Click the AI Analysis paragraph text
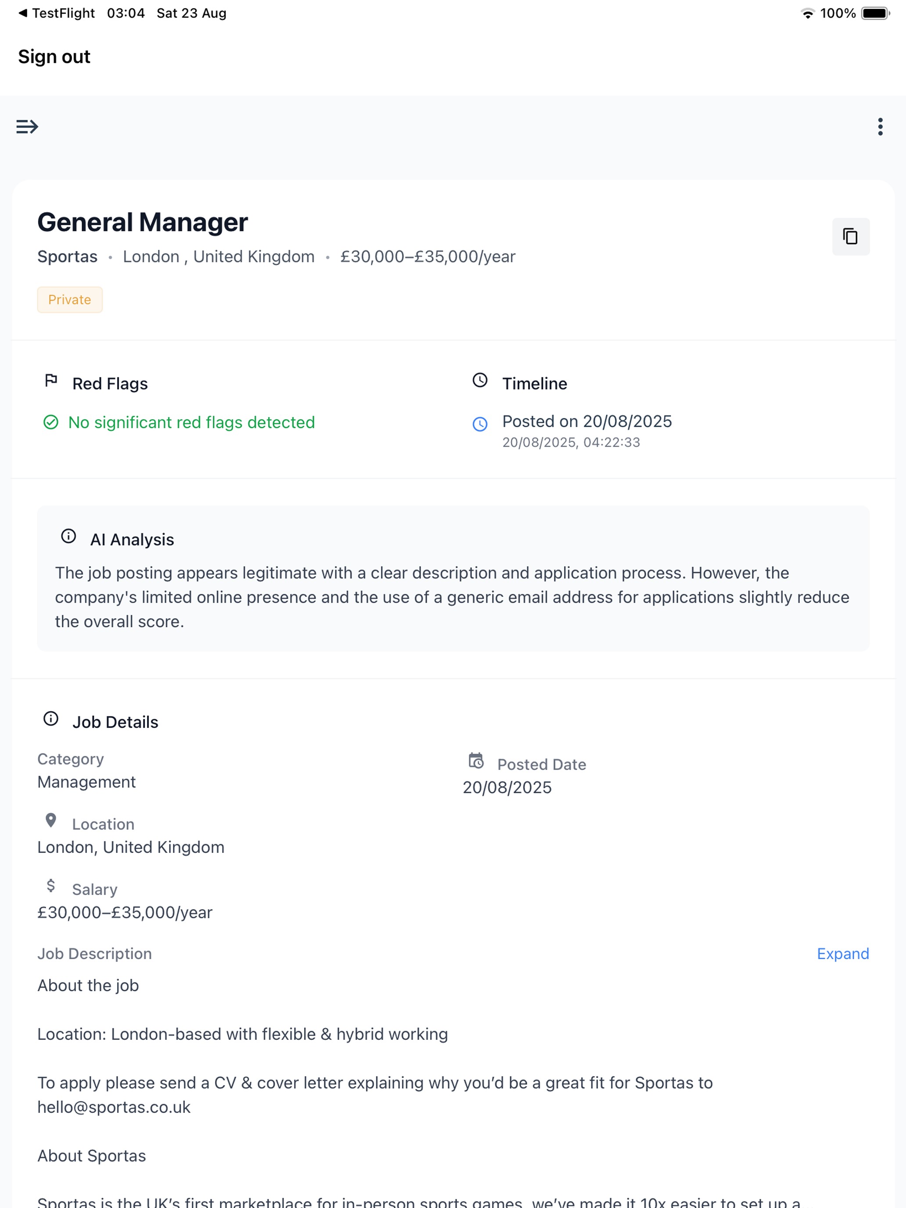Viewport: 906px width, 1208px height. tap(452, 597)
